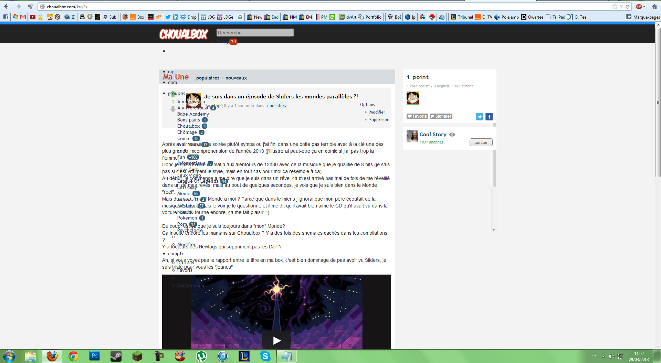
Task: Share the post on Facebook
Action: pyautogui.click(x=489, y=117)
